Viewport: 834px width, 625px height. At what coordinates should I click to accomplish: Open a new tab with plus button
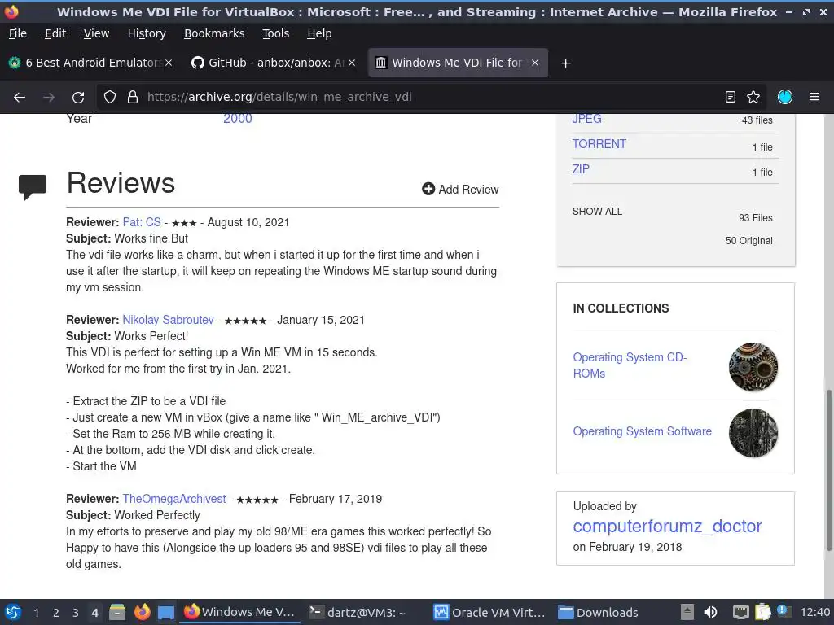(x=565, y=63)
